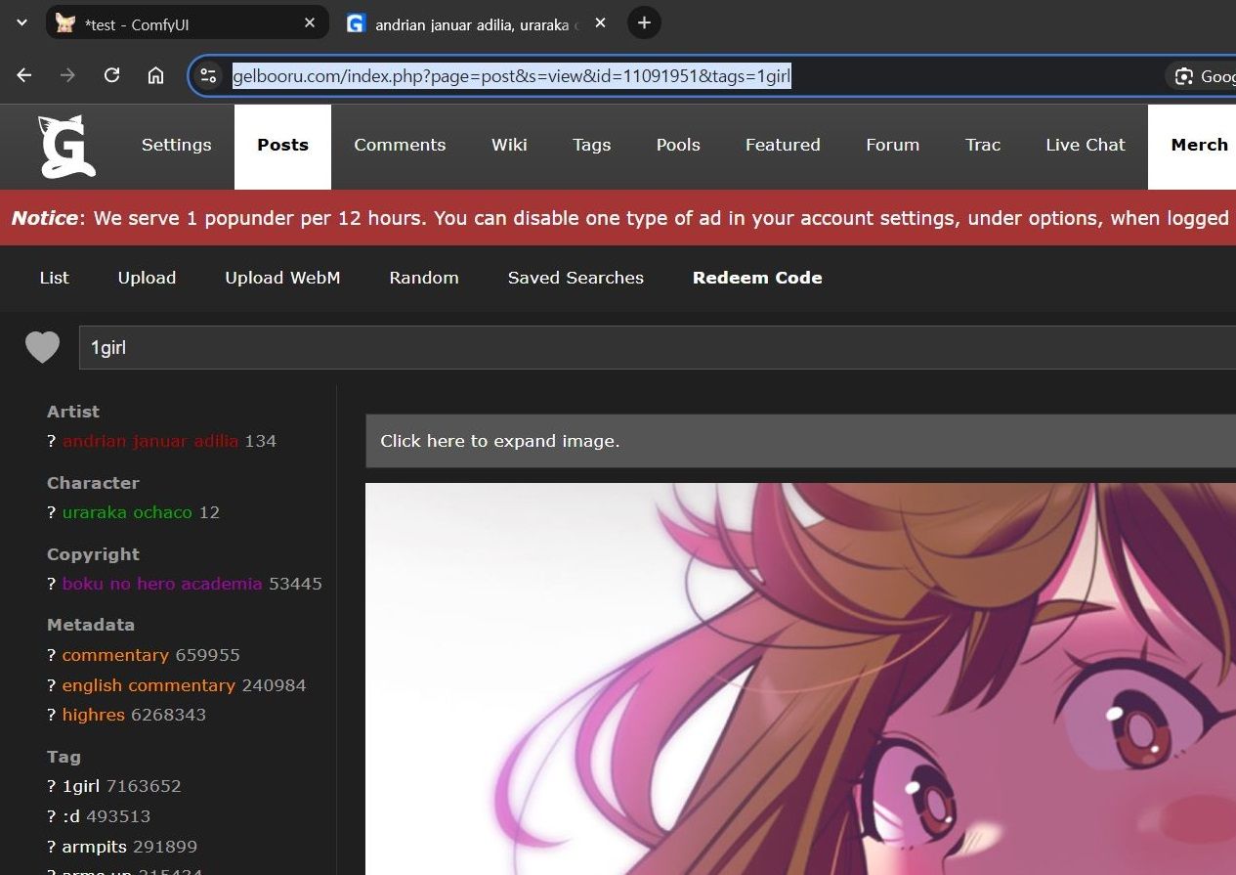Open the List submenu link
1236x875 pixels.
[55, 278]
